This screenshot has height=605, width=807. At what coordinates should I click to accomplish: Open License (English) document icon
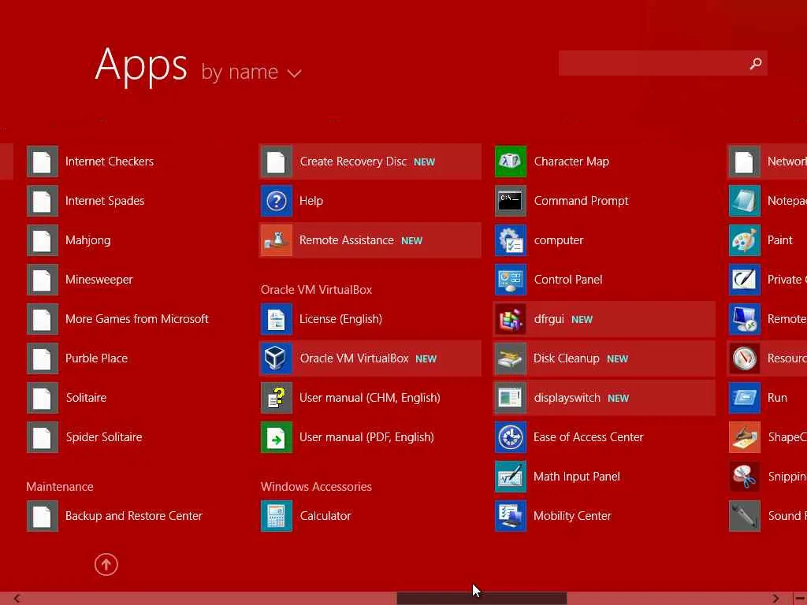click(x=277, y=319)
